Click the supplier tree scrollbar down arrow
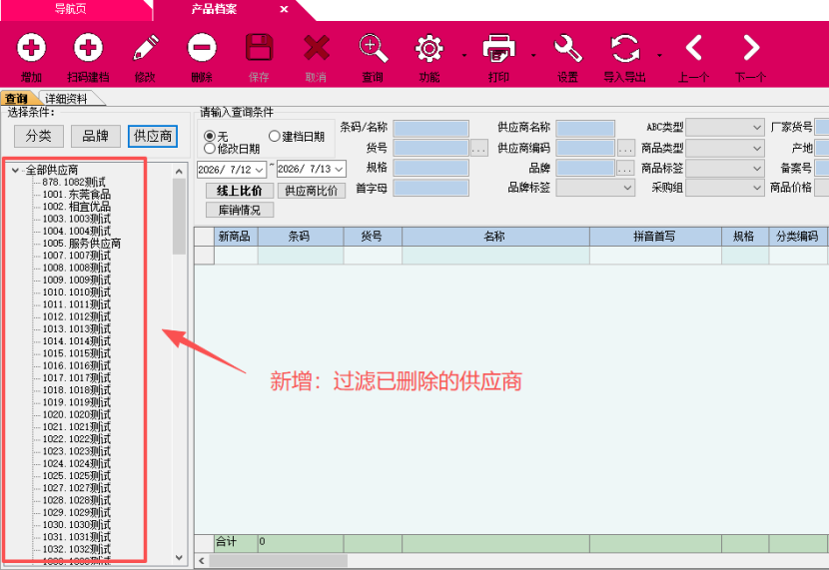829x570 pixels. (179, 557)
